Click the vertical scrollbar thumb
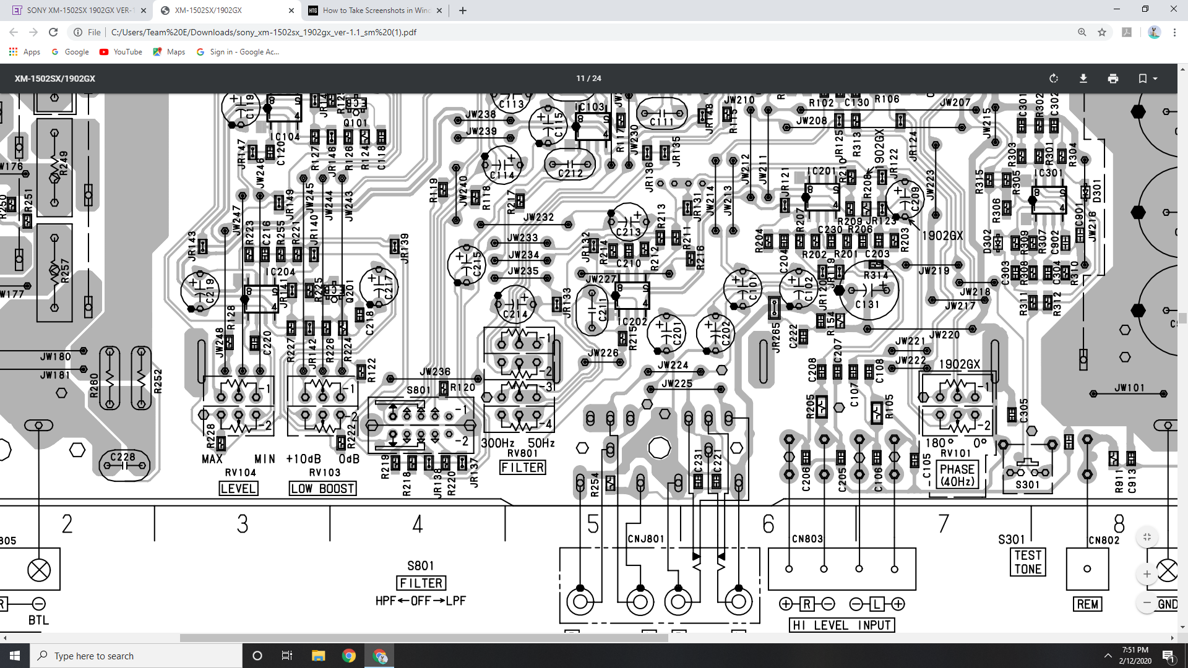This screenshot has width=1188, height=668. 1182,319
